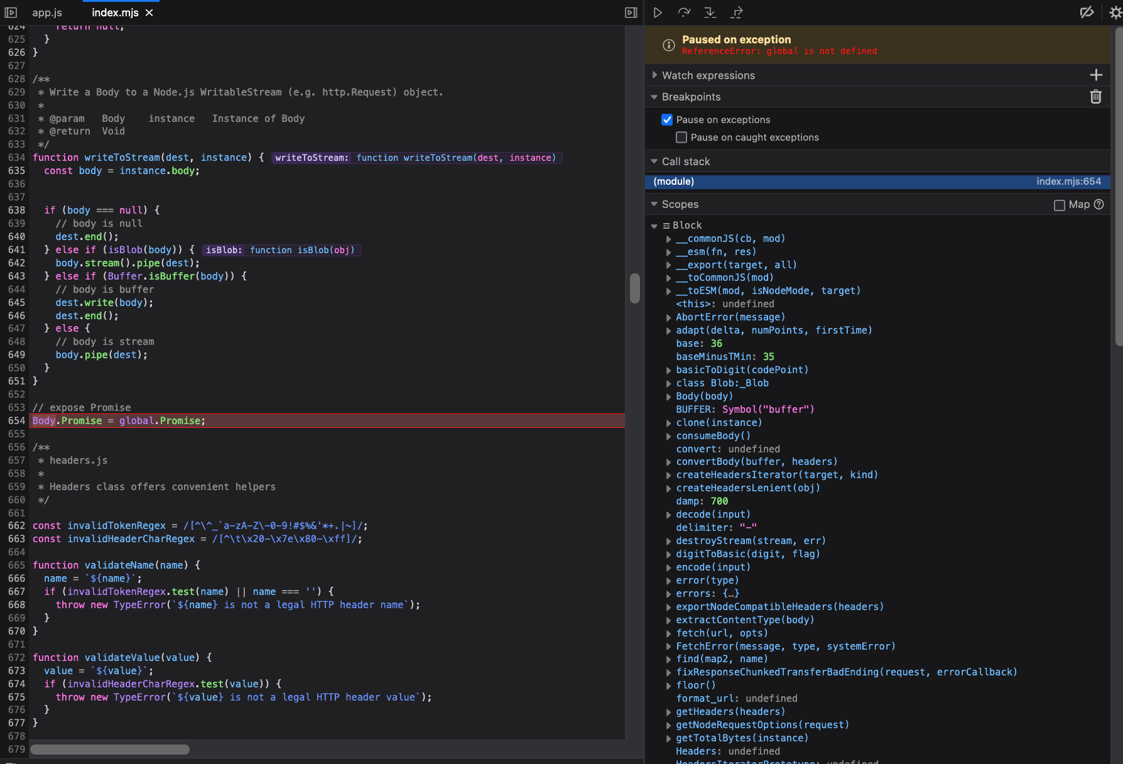
Task: Expand AbortError(message) entry
Action: pyautogui.click(x=668, y=317)
